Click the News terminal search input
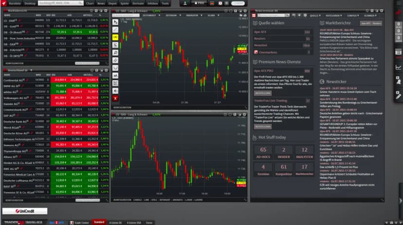Image resolution: width=403 pixels, height=225 pixels. pyautogui.click(x=271, y=16)
